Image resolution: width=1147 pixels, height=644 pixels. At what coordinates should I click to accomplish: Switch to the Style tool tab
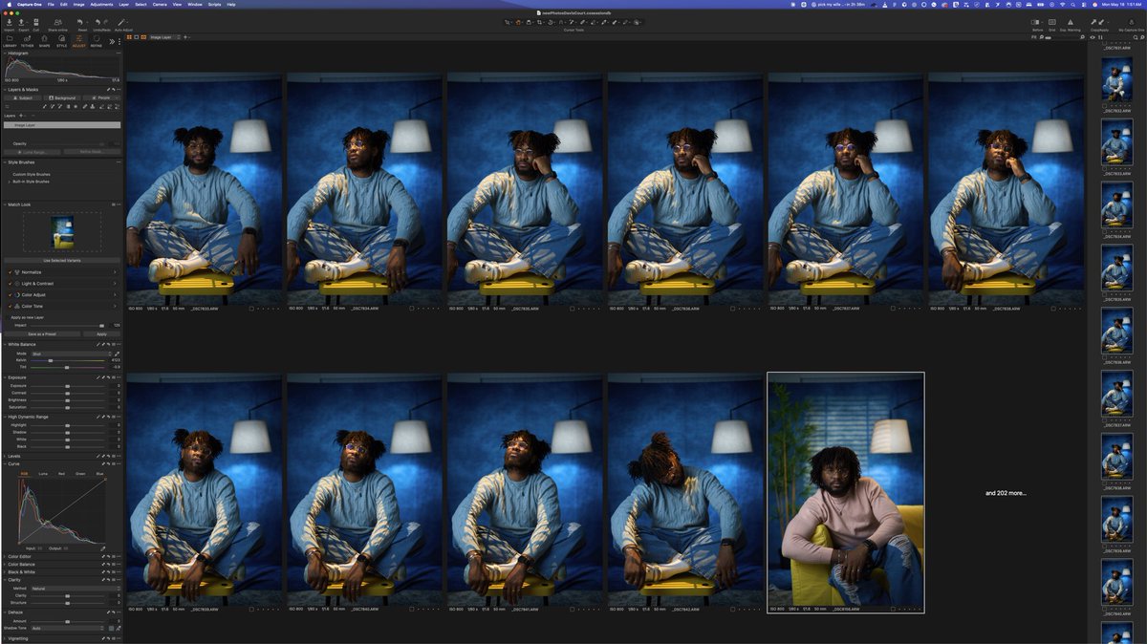pos(61,40)
